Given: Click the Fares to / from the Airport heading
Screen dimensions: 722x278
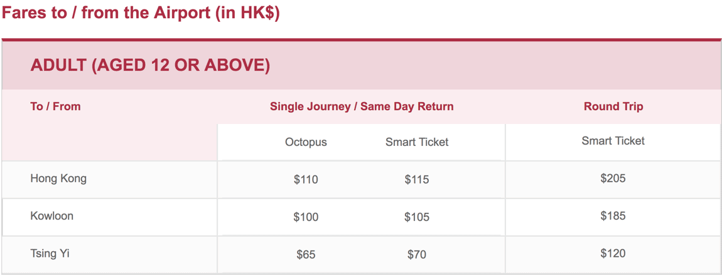Looking at the screenshot, I should click(141, 13).
